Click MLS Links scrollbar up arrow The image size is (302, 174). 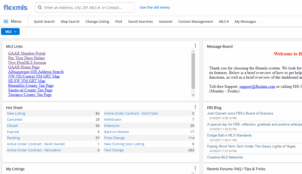pyautogui.click(x=193, y=51)
